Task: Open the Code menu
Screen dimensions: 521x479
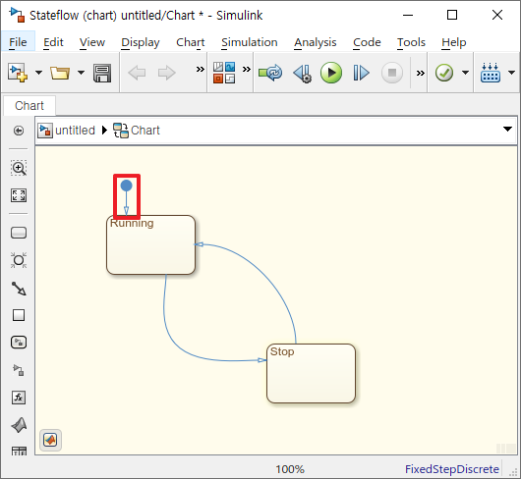Action: [367, 42]
